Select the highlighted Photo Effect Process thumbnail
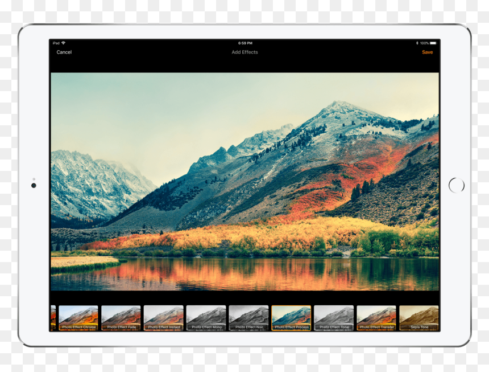This screenshot has height=372, width=489. tap(291, 318)
